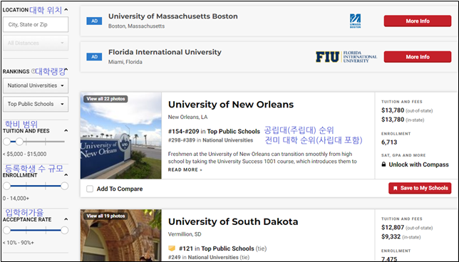This screenshot has height=262, width=459.
Task: Click READ MORE for University of New Orleans
Action: 185,170
